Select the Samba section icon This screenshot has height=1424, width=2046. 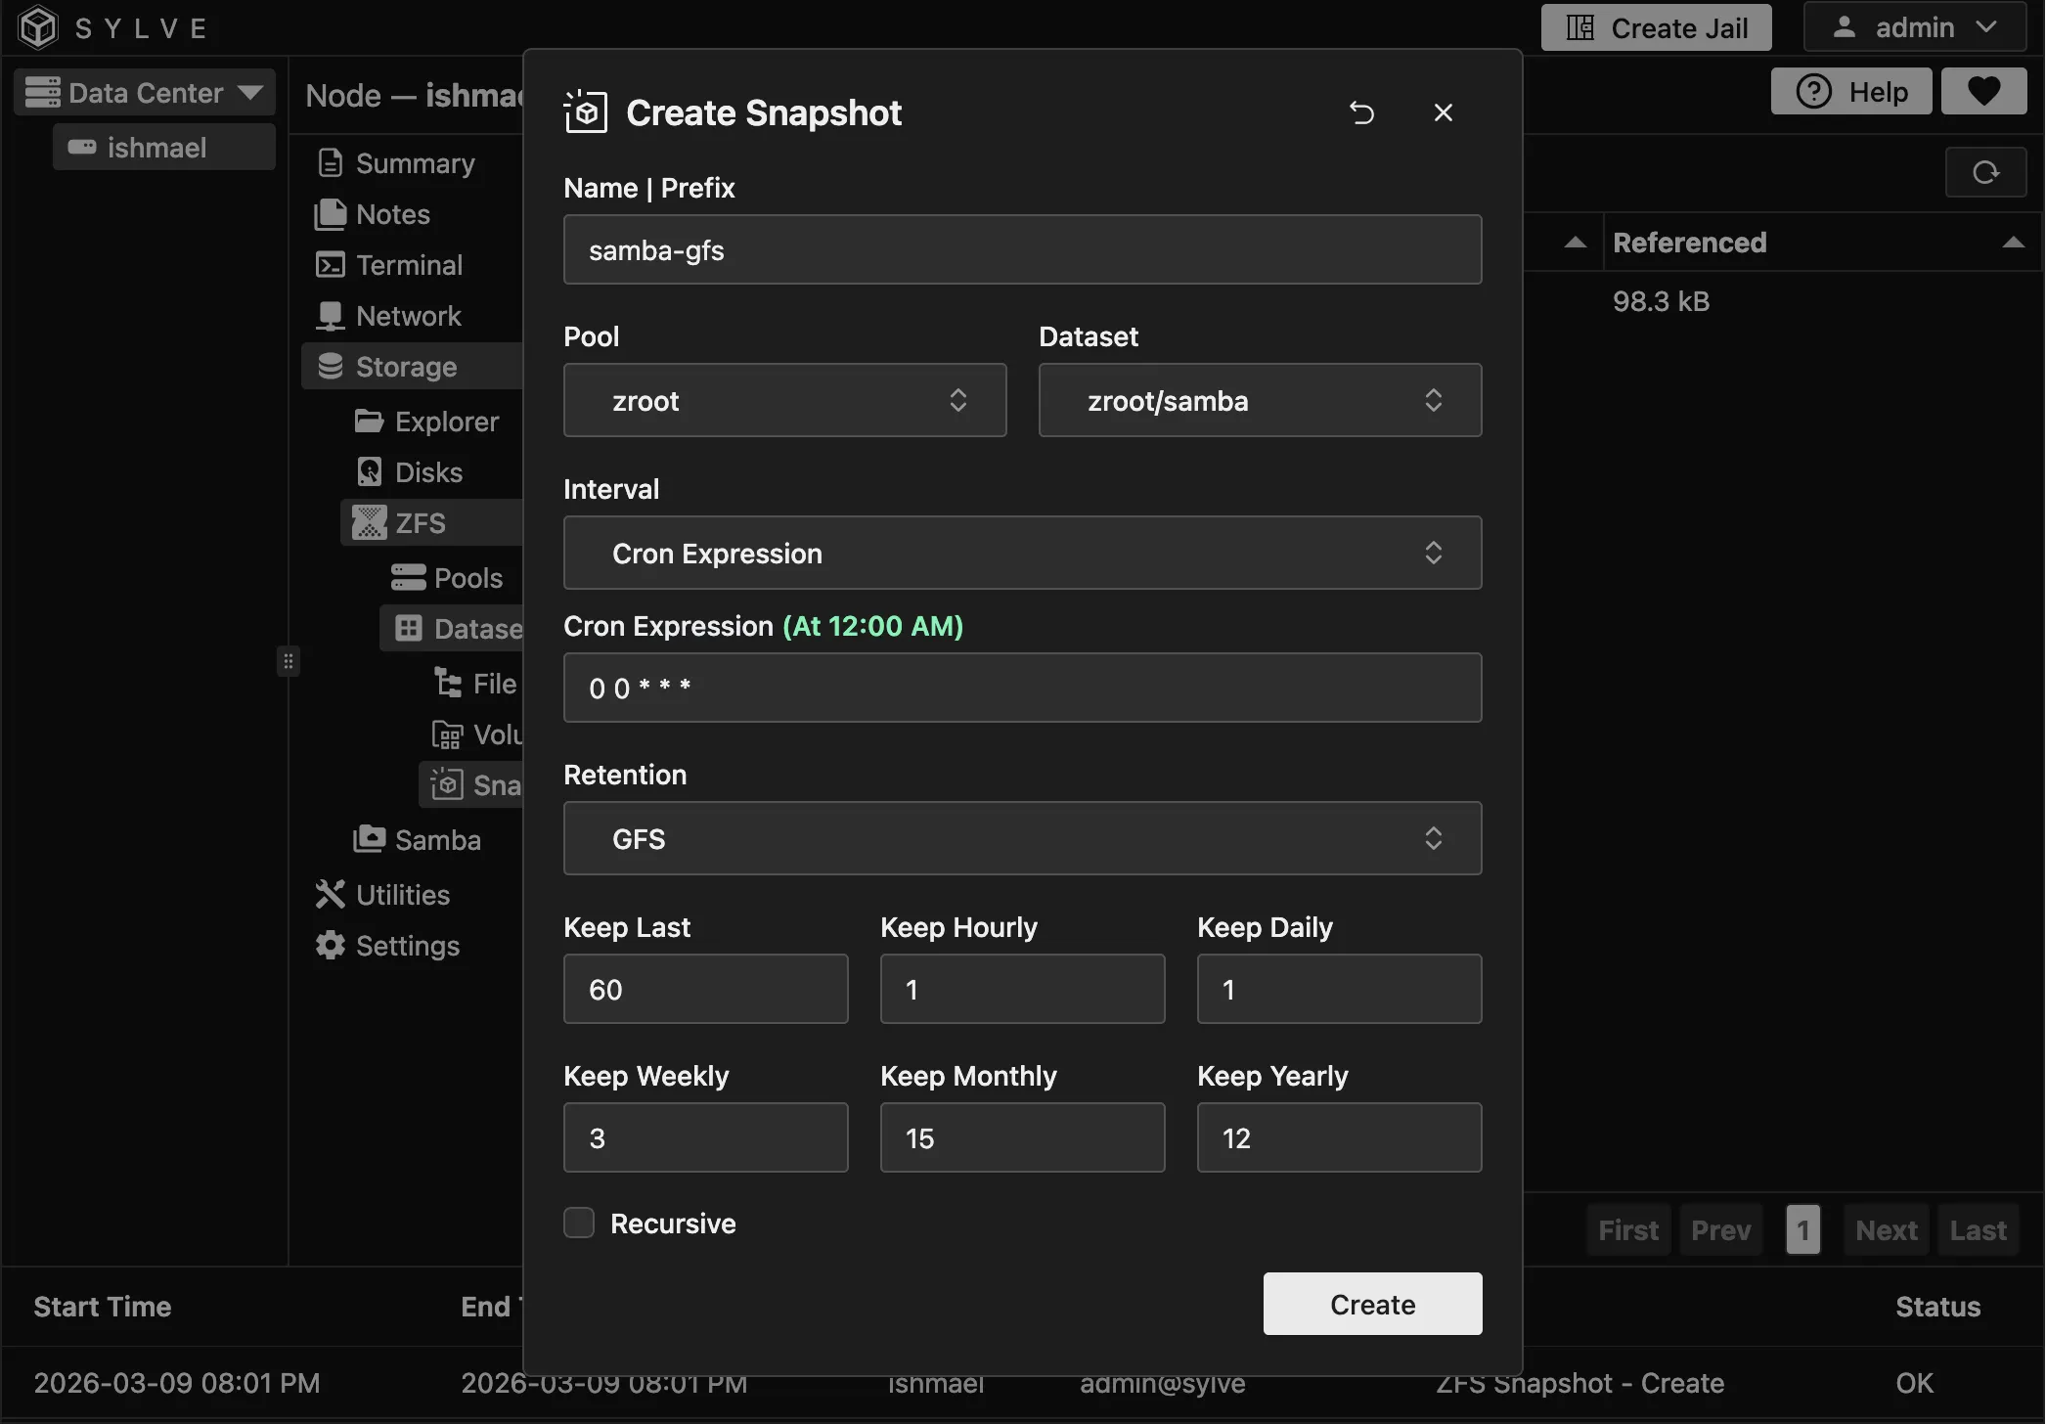(x=368, y=839)
